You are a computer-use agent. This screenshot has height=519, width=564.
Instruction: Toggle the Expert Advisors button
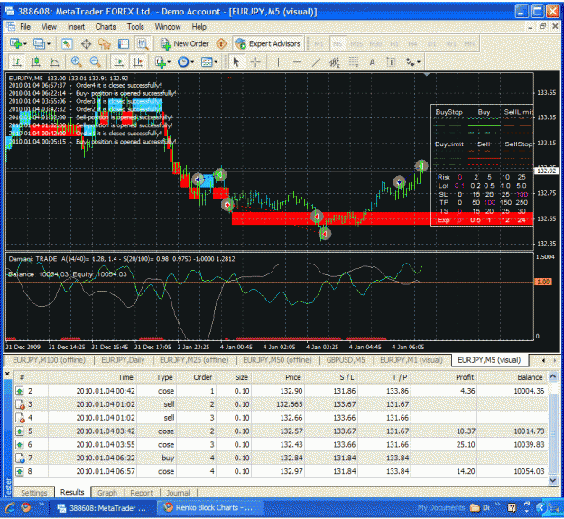(x=268, y=44)
